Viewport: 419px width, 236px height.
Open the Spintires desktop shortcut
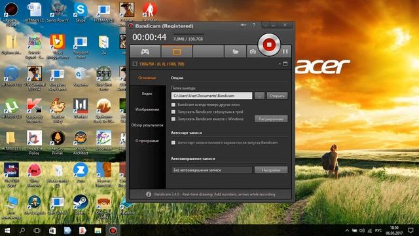(x=103, y=111)
